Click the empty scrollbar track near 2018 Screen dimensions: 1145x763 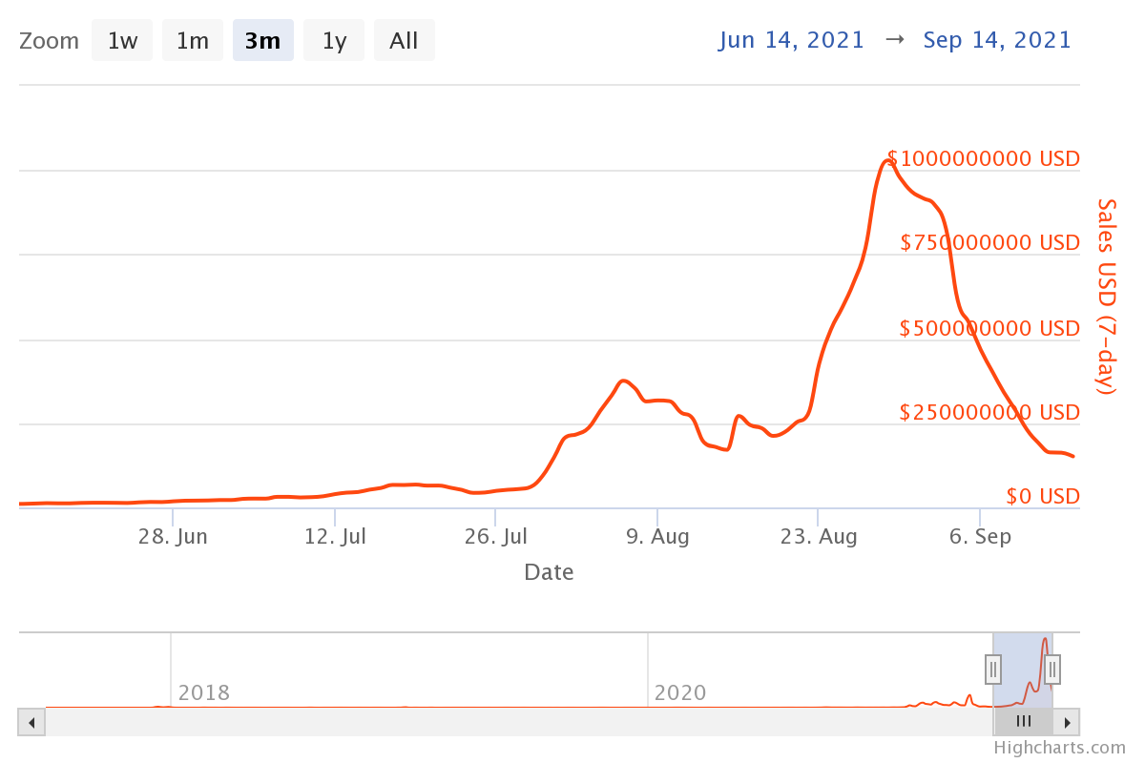click(x=286, y=722)
